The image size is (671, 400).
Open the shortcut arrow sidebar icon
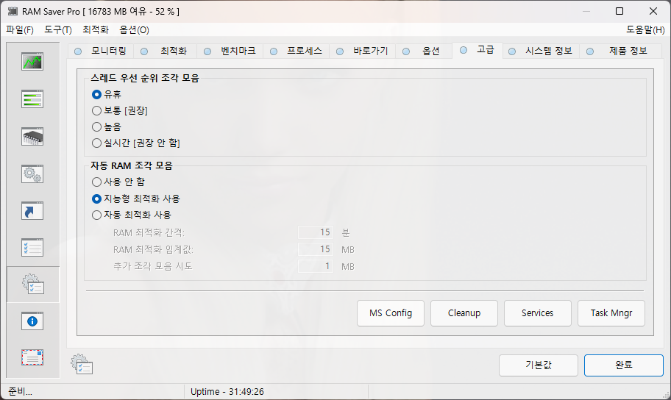32,211
